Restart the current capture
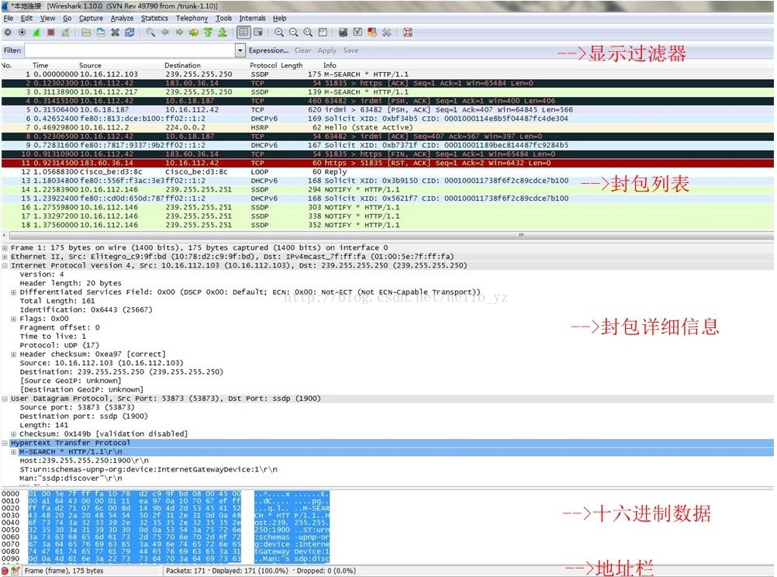This screenshot has height=577, width=777. [x=65, y=33]
